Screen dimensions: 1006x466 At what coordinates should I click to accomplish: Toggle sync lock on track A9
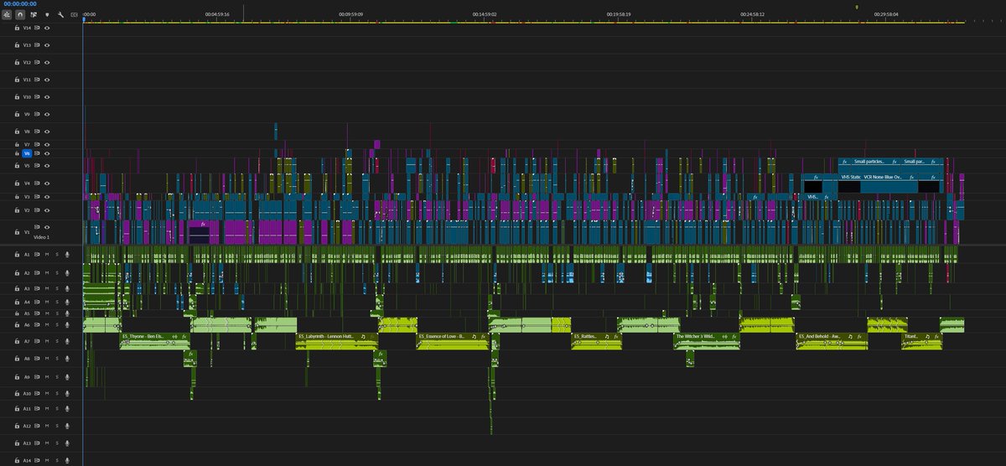[39, 377]
